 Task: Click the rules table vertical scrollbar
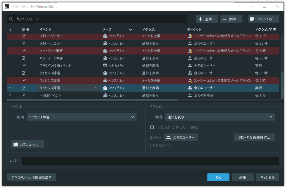tap(282, 85)
